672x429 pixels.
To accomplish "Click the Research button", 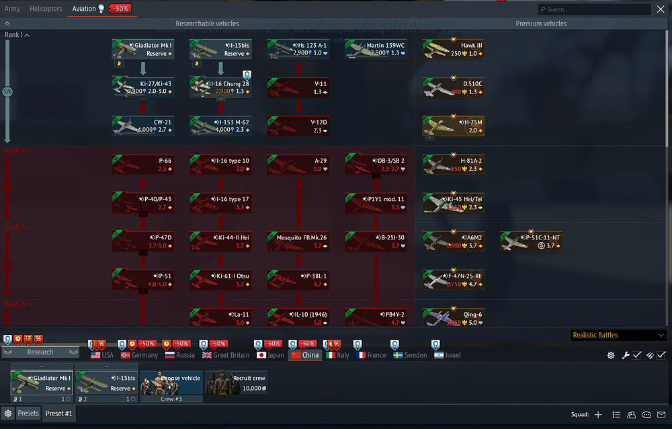I will (x=41, y=352).
